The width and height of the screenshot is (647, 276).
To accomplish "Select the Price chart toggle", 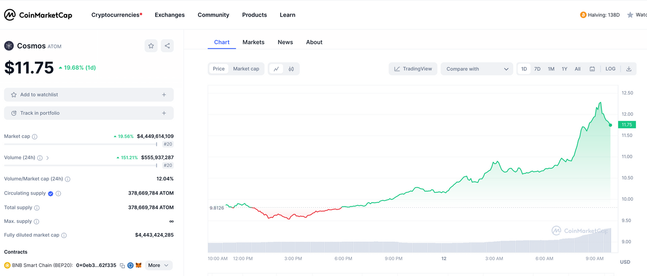I will [x=219, y=69].
